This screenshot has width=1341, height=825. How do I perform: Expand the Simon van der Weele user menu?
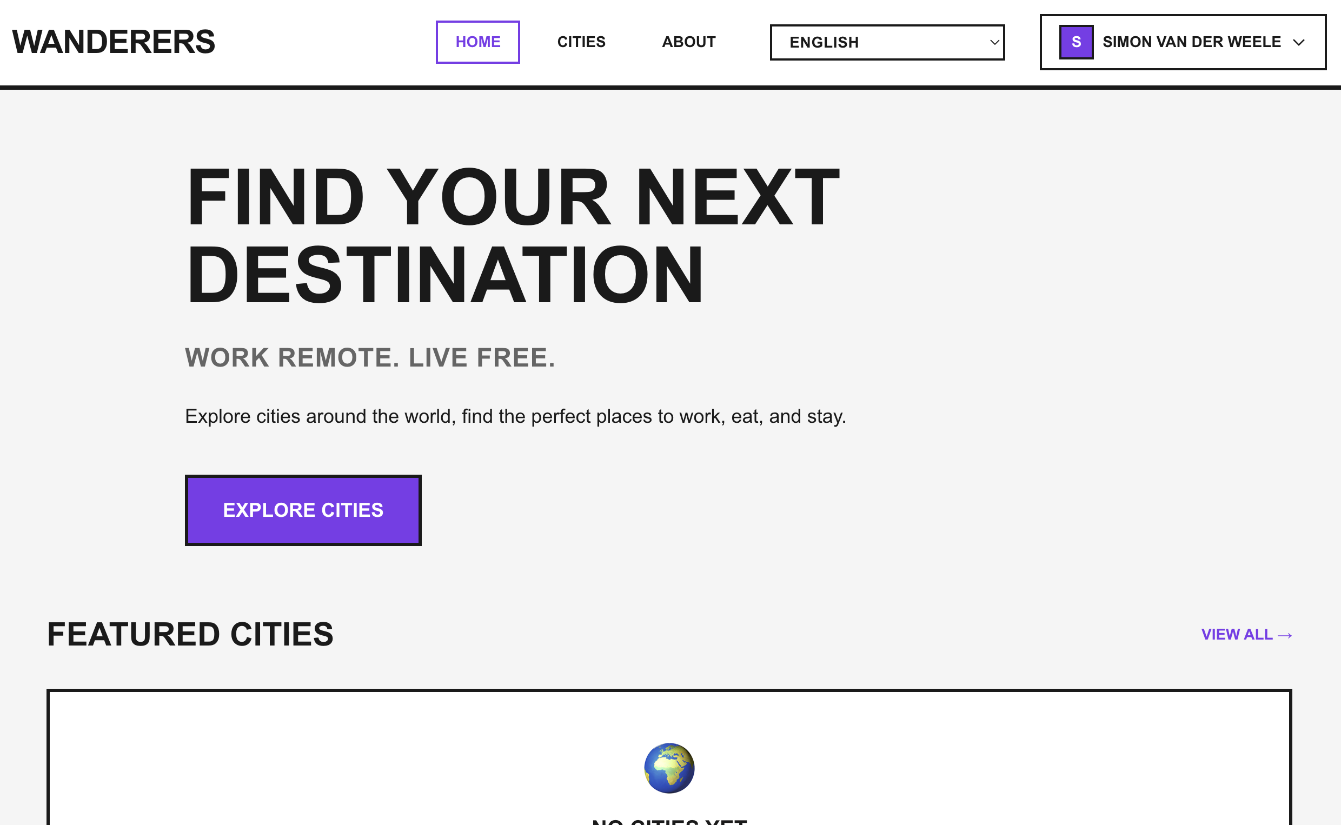coord(1183,42)
